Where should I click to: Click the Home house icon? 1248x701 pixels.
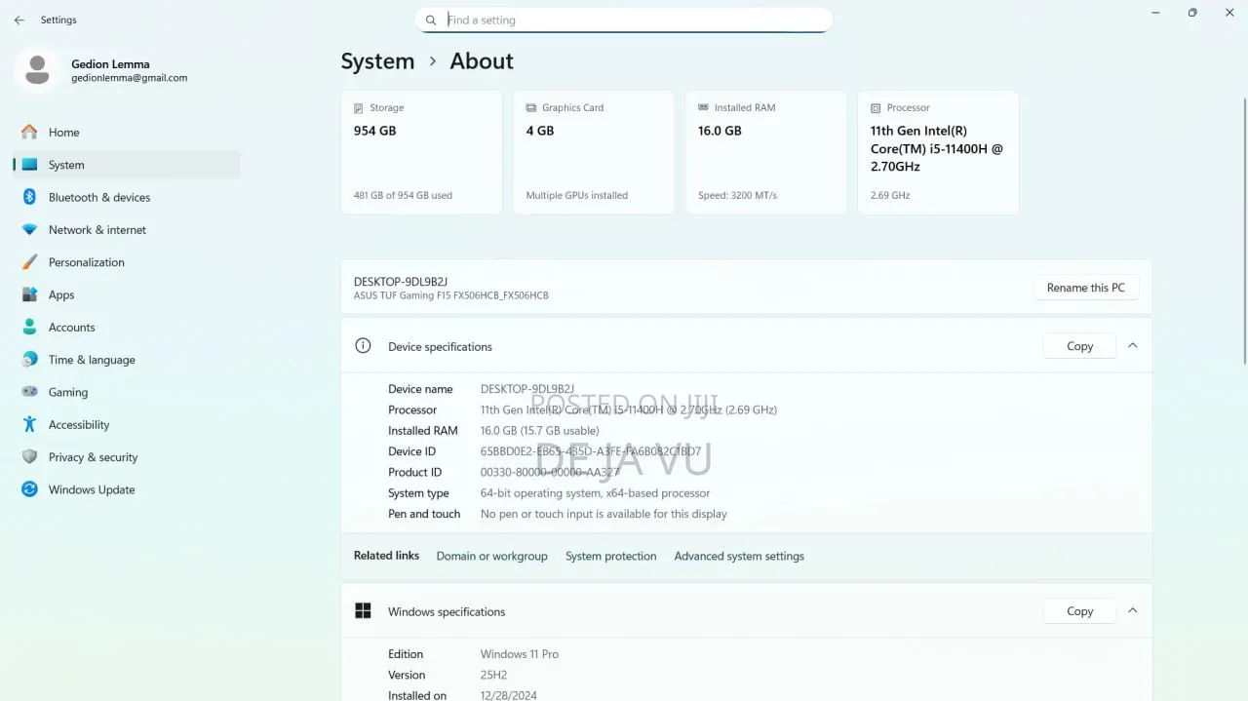click(29, 132)
